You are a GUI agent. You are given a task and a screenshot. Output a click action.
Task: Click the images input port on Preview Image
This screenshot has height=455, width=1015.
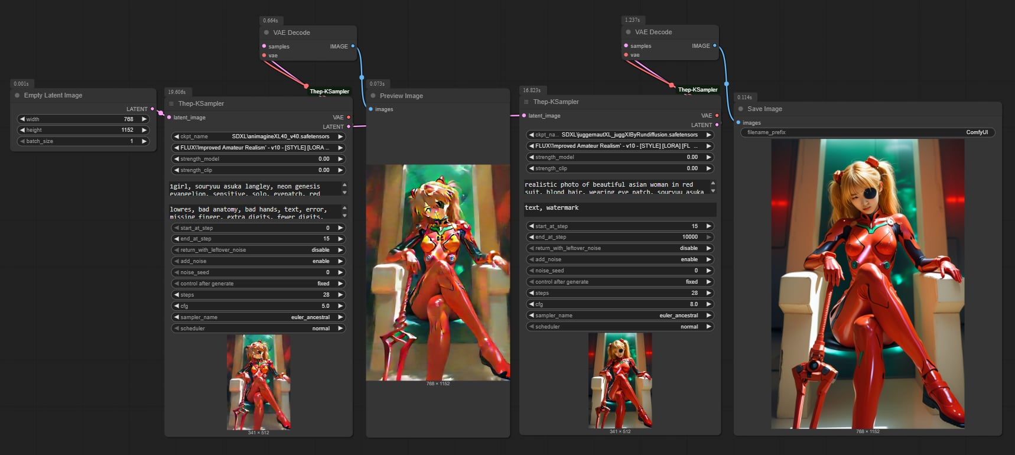tap(370, 109)
